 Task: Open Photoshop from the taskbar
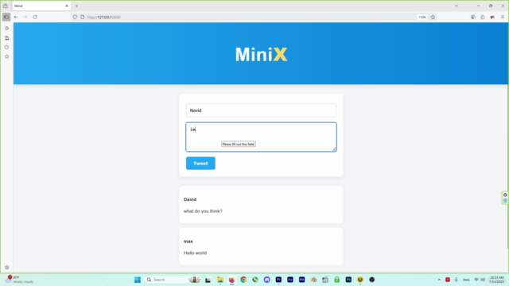pyautogui.click(x=348, y=280)
